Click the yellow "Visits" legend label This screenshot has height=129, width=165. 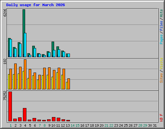click(x=161, y=64)
